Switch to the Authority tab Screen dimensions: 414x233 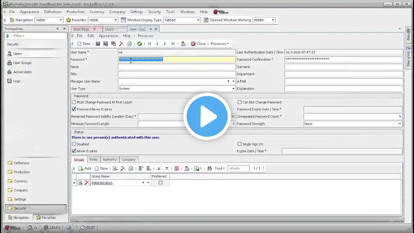pyautogui.click(x=110, y=160)
